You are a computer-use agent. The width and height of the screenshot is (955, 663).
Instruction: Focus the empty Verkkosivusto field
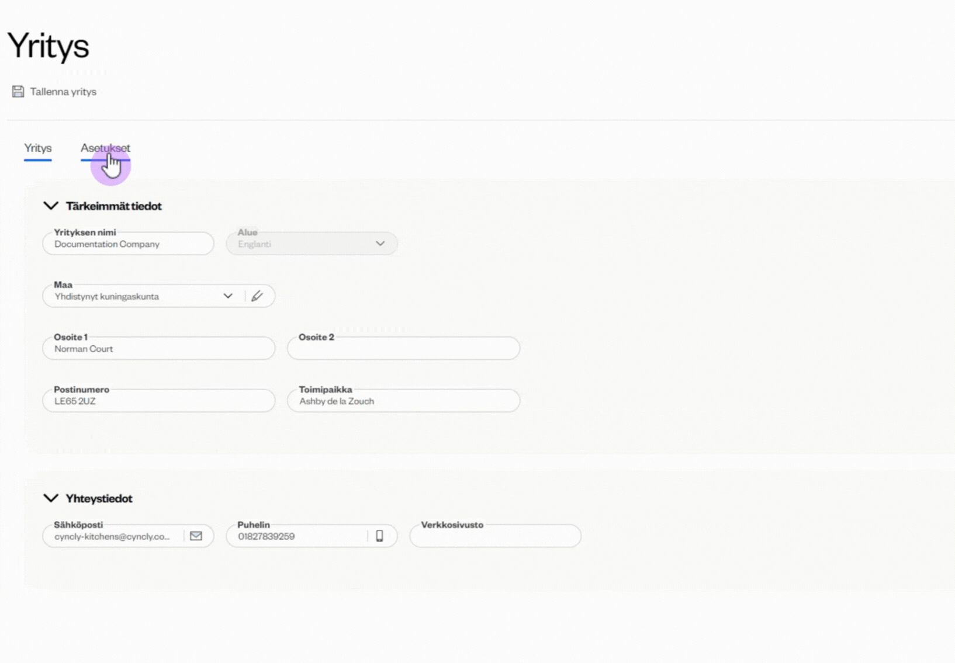tap(495, 536)
